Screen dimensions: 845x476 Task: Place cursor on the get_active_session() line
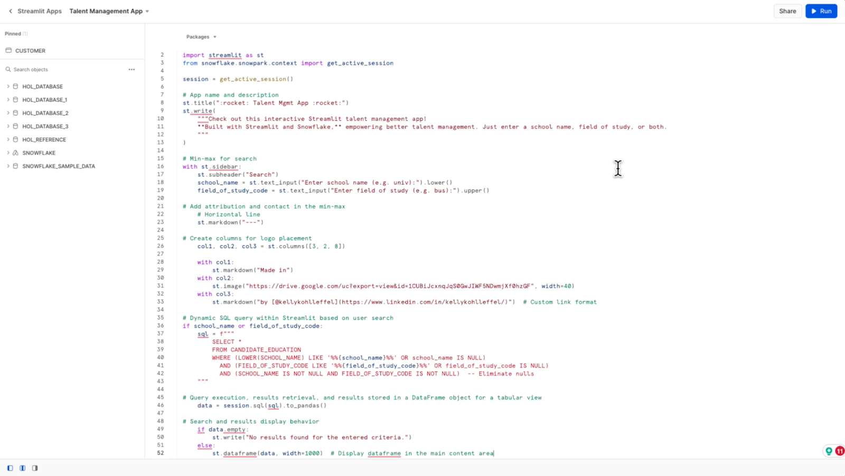pos(238,79)
